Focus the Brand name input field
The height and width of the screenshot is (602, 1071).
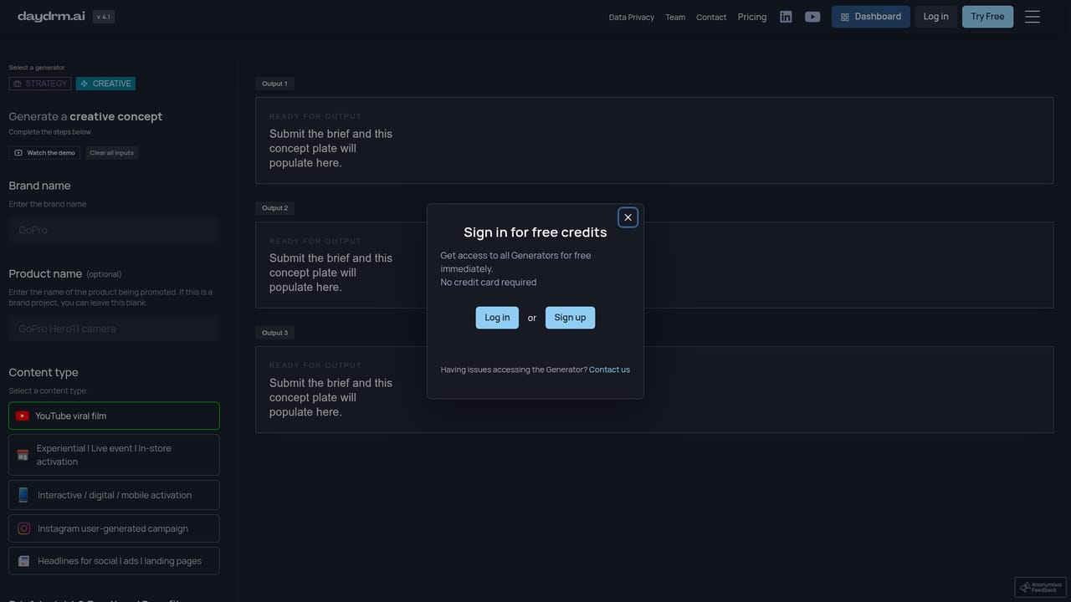(114, 230)
